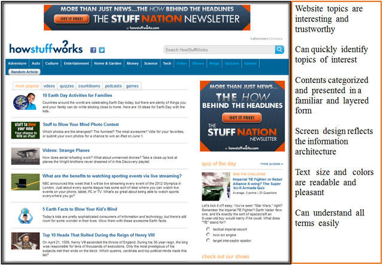The width and height of the screenshot is (383, 265).
Task: Open Stuff to Blow Your Mind Photo Contest
Action: pos(81,125)
